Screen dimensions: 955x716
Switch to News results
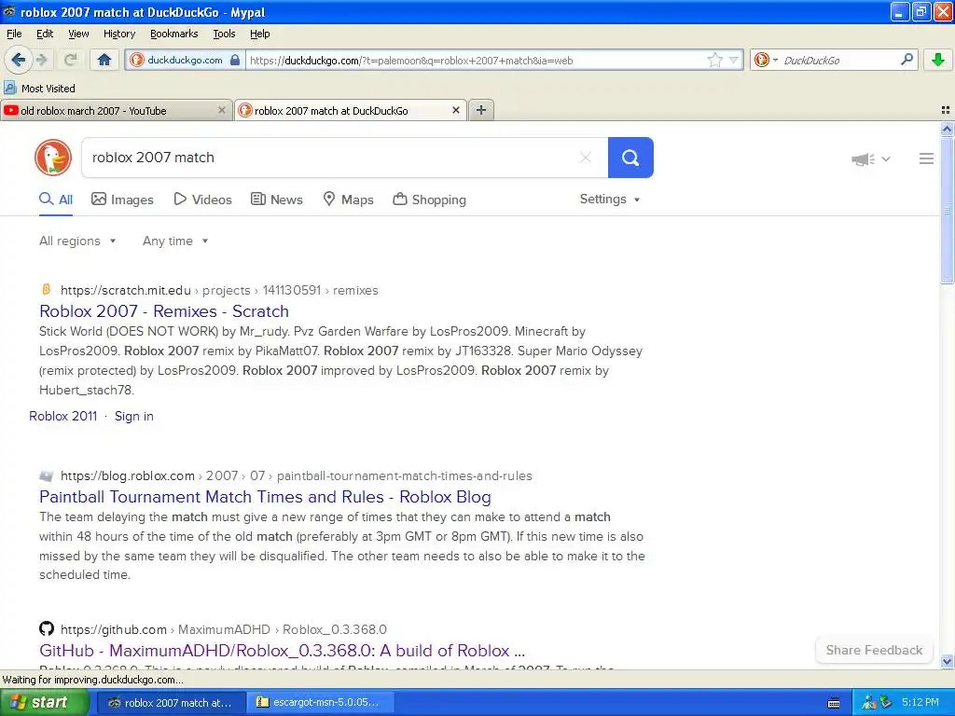[277, 200]
